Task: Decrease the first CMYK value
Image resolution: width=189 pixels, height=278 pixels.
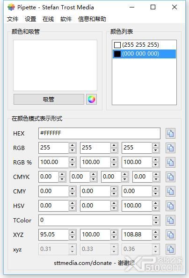Action: [62, 179]
